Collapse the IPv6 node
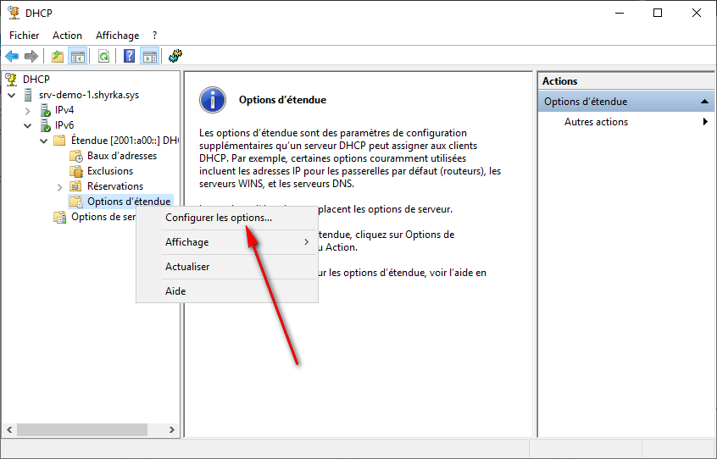Viewport: 717px width, 459px height. (x=28, y=125)
